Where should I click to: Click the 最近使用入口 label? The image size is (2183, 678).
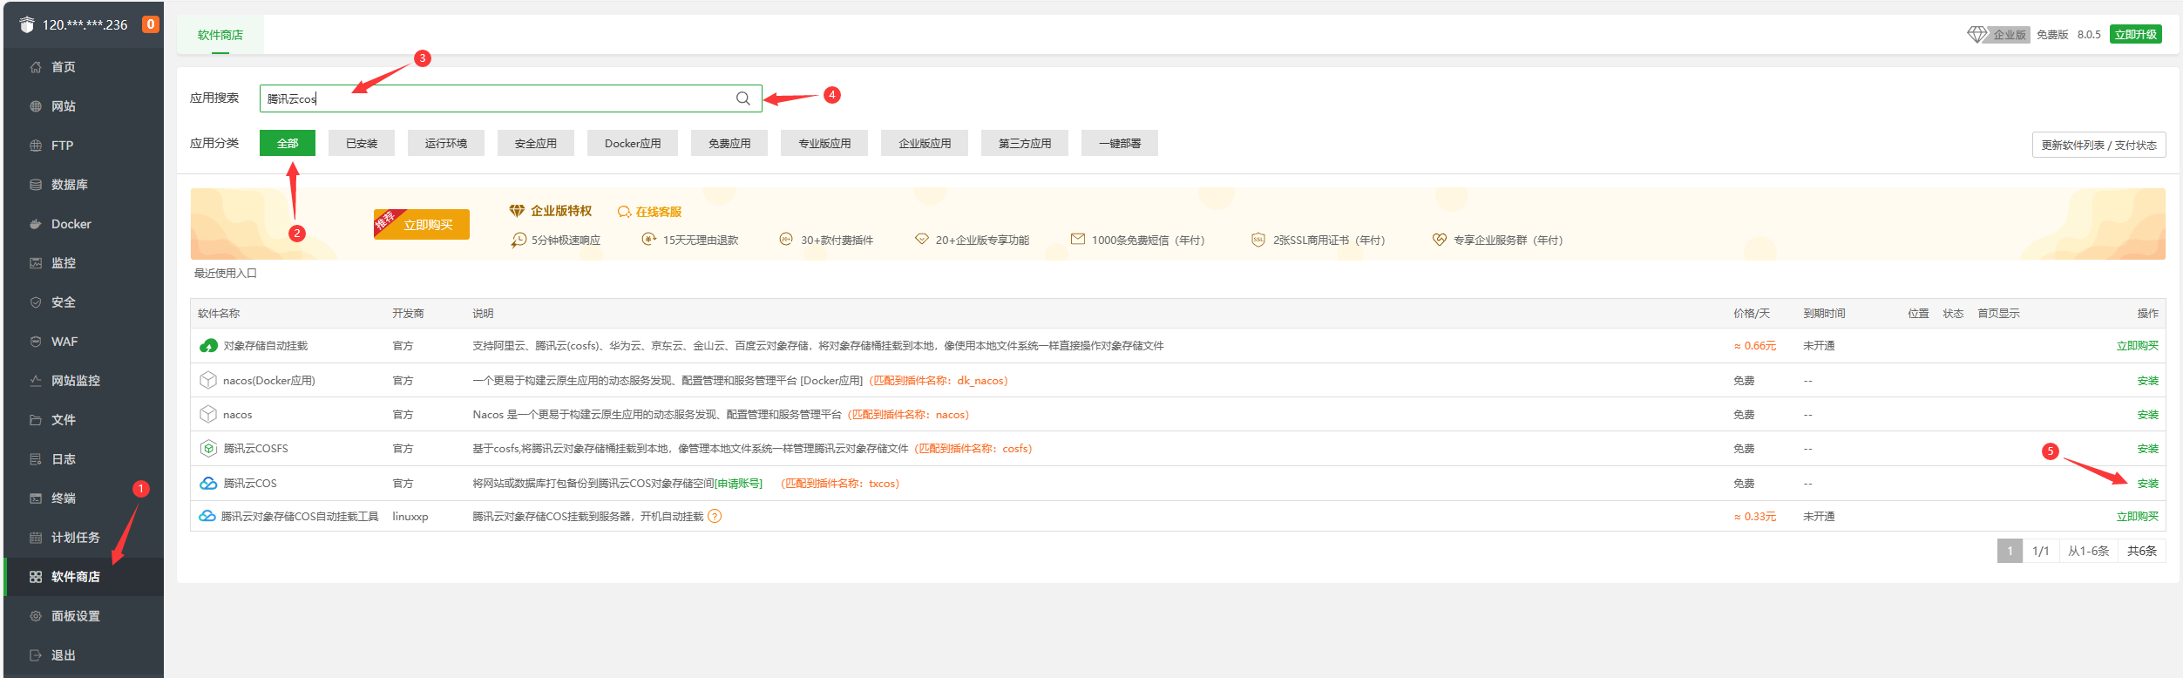[x=226, y=274]
